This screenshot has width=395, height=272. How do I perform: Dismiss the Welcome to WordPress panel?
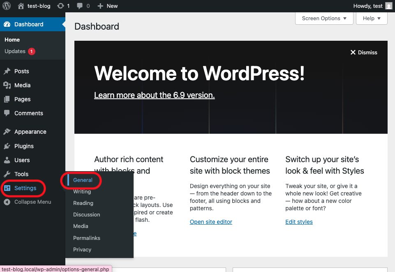pos(364,52)
